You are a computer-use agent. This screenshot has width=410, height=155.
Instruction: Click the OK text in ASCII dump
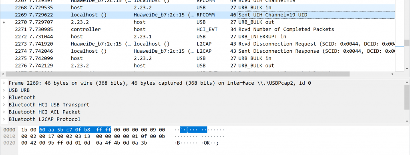click(x=207, y=143)
